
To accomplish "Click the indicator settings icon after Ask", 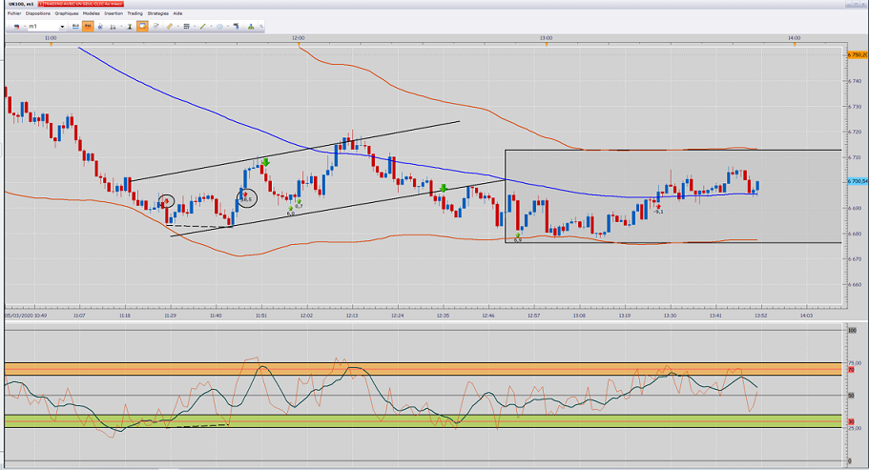I will (100, 26).
